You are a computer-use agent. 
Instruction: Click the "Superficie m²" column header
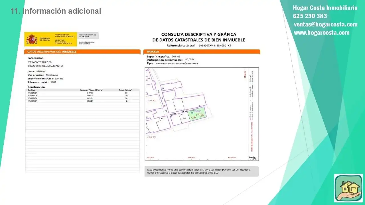125,90
